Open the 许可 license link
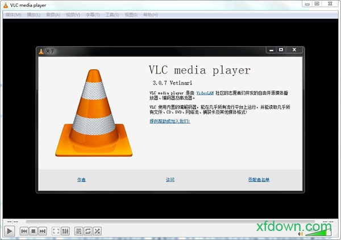This screenshot has height=240, width=341. [170, 180]
